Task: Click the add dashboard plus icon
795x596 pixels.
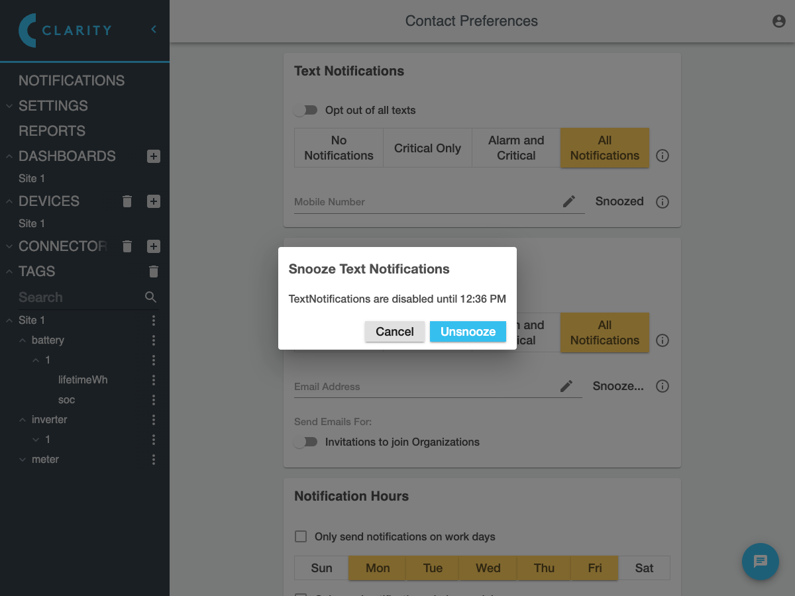Action: click(153, 156)
